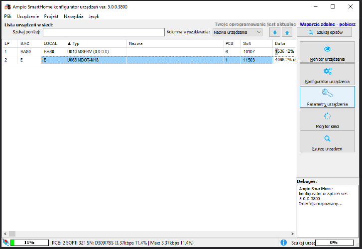Click horizontal scrollbar right arrow
This screenshot has height=249, width=362.
[292, 234]
